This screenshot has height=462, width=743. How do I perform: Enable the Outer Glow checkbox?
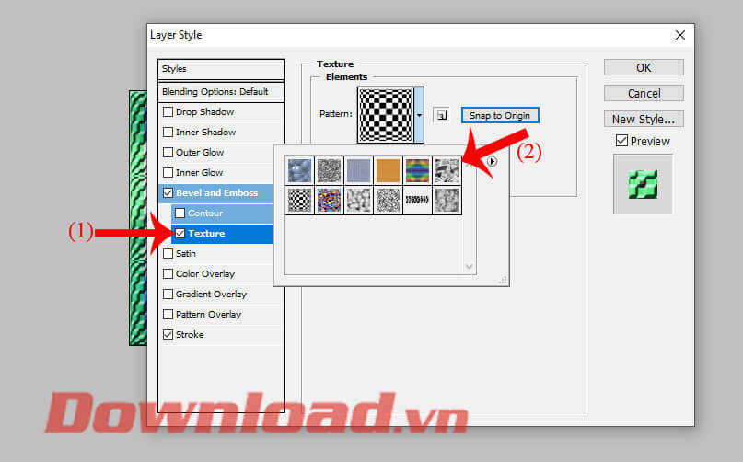[x=168, y=153]
